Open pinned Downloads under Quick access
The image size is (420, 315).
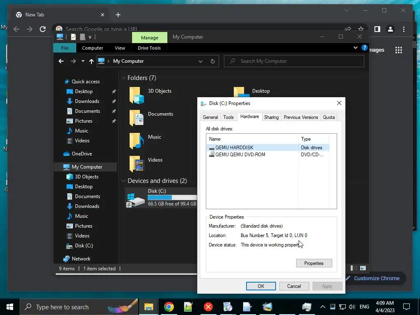point(87,101)
